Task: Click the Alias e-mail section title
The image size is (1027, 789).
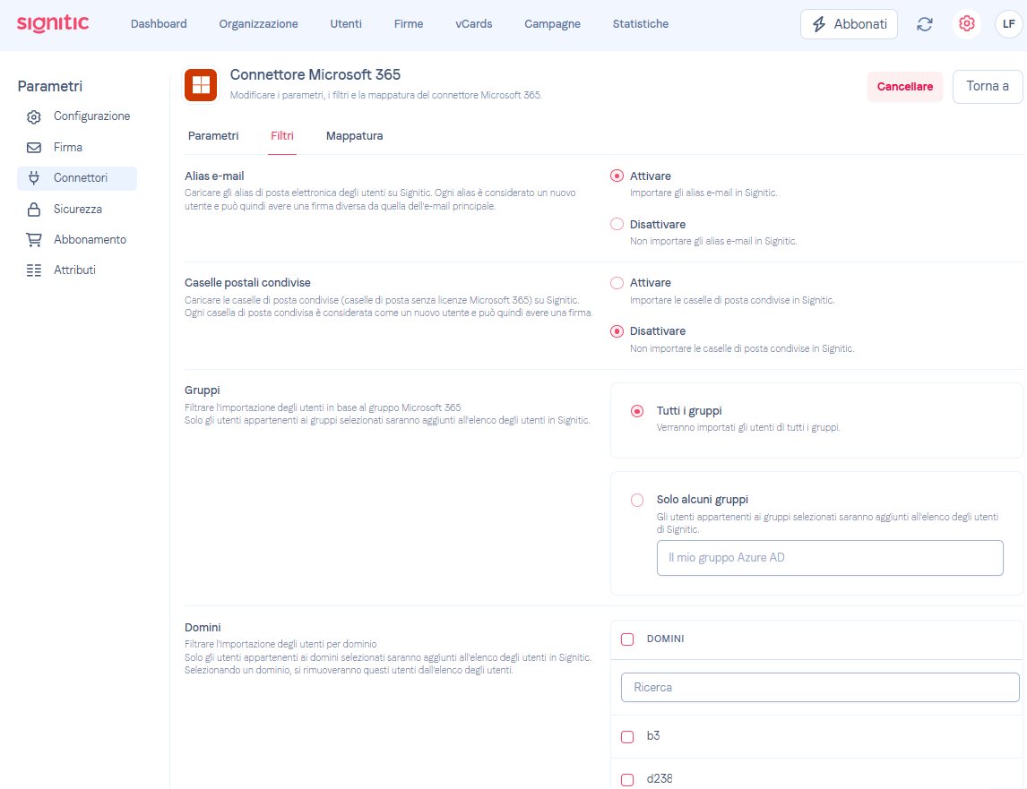Action: (214, 176)
